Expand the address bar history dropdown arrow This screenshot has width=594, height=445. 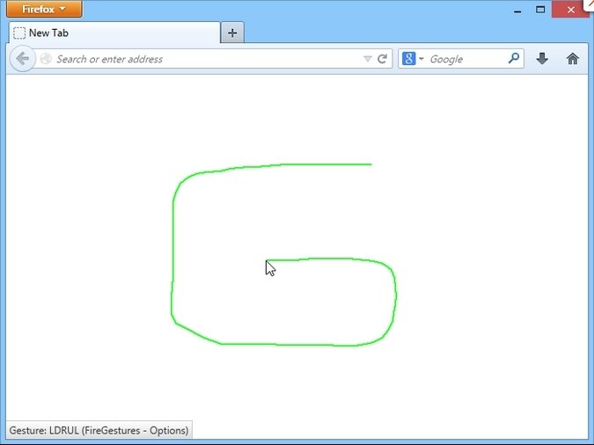368,59
